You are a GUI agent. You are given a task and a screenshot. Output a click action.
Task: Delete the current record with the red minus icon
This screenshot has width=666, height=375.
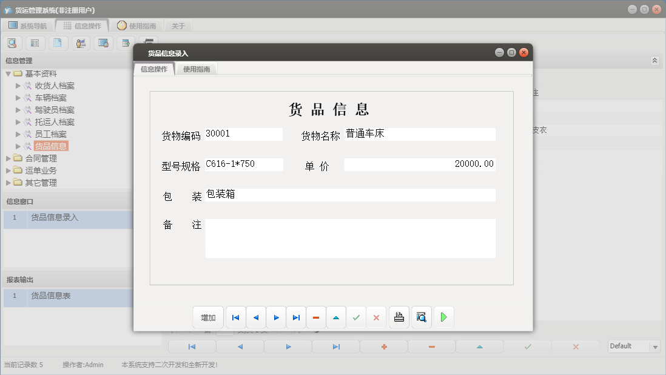coord(316,317)
